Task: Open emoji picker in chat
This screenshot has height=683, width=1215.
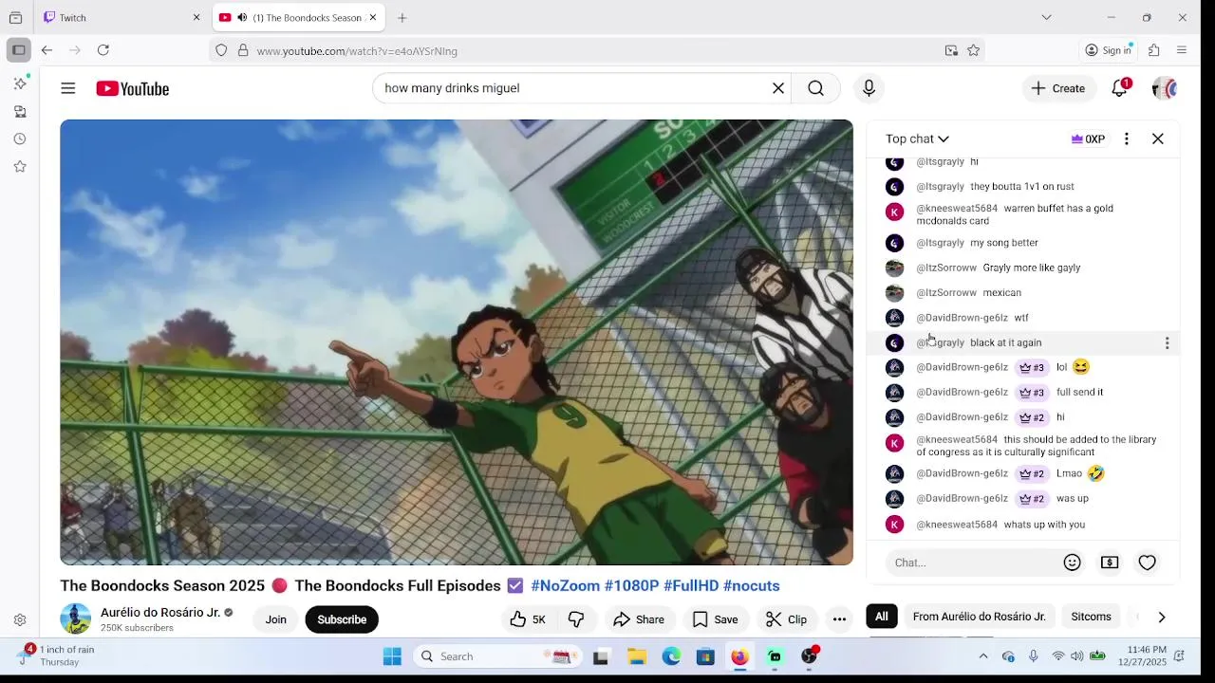Action: [1073, 563]
